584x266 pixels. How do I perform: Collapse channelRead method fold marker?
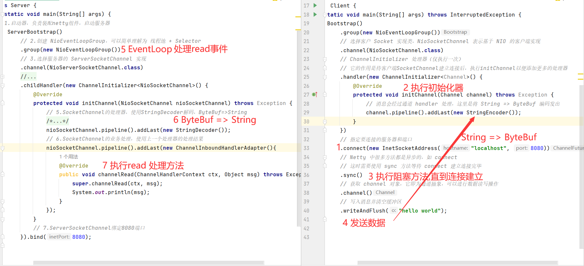[x=2, y=174]
